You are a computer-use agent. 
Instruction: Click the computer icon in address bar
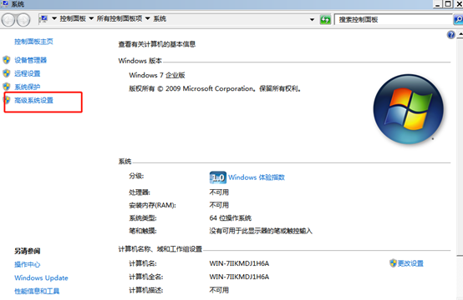point(44,19)
